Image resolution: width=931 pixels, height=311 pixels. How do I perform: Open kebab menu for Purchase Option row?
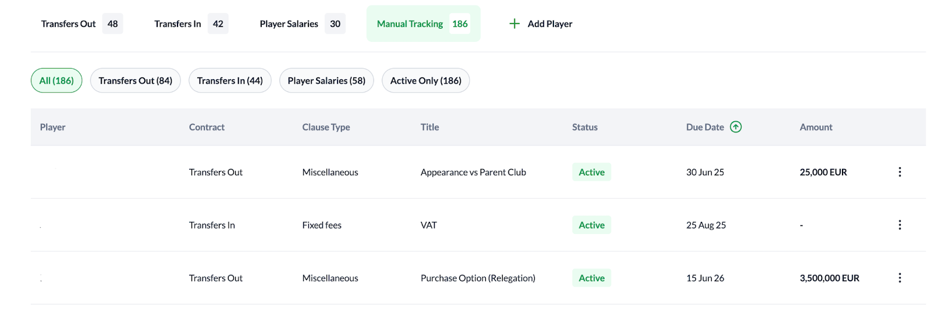pos(900,278)
